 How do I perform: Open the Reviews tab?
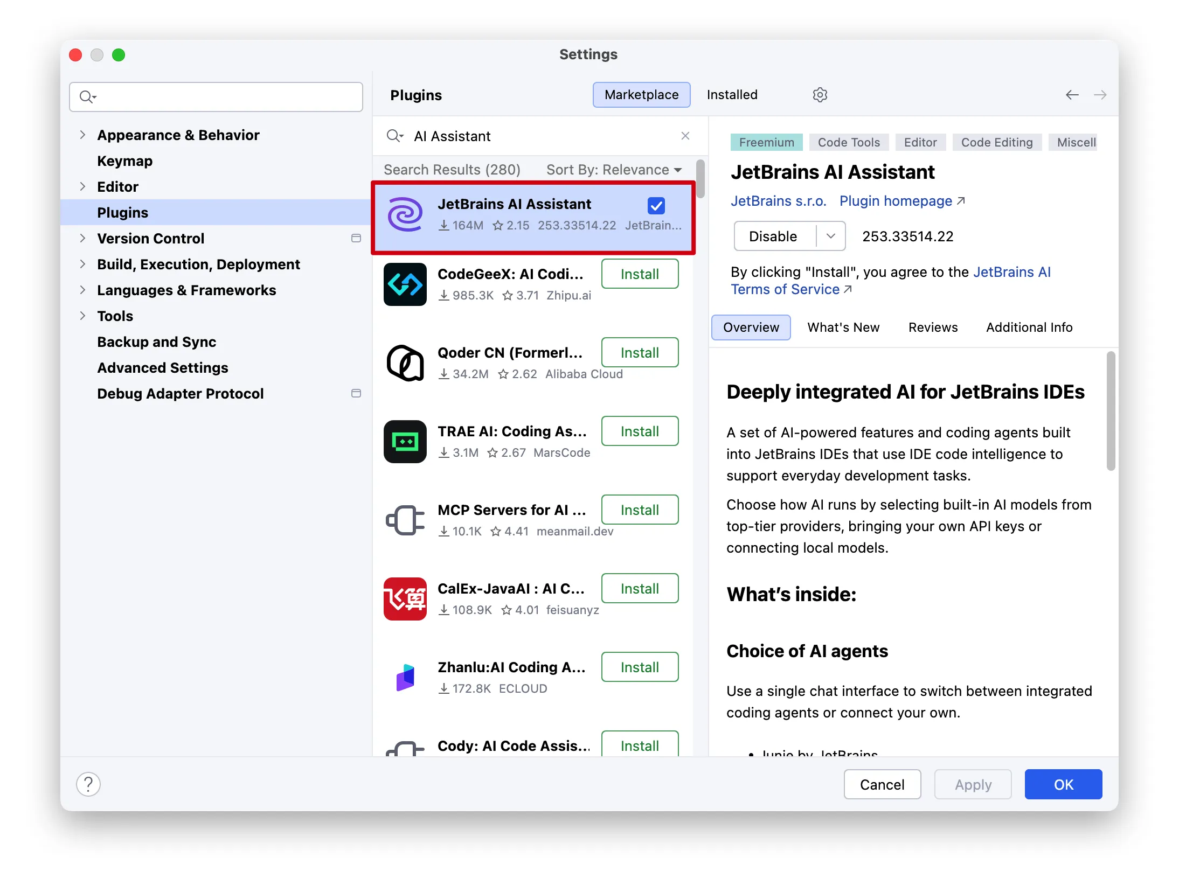pyautogui.click(x=933, y=327)
